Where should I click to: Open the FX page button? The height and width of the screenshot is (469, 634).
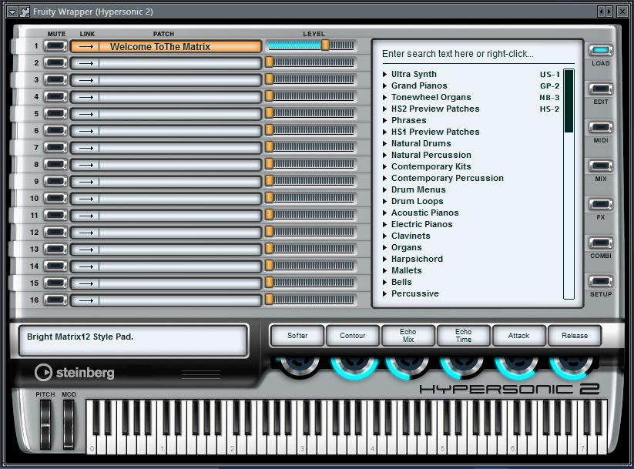point(601,204)
